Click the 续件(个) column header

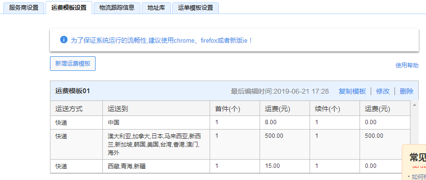pyautogui.click(x=335, y=109)
